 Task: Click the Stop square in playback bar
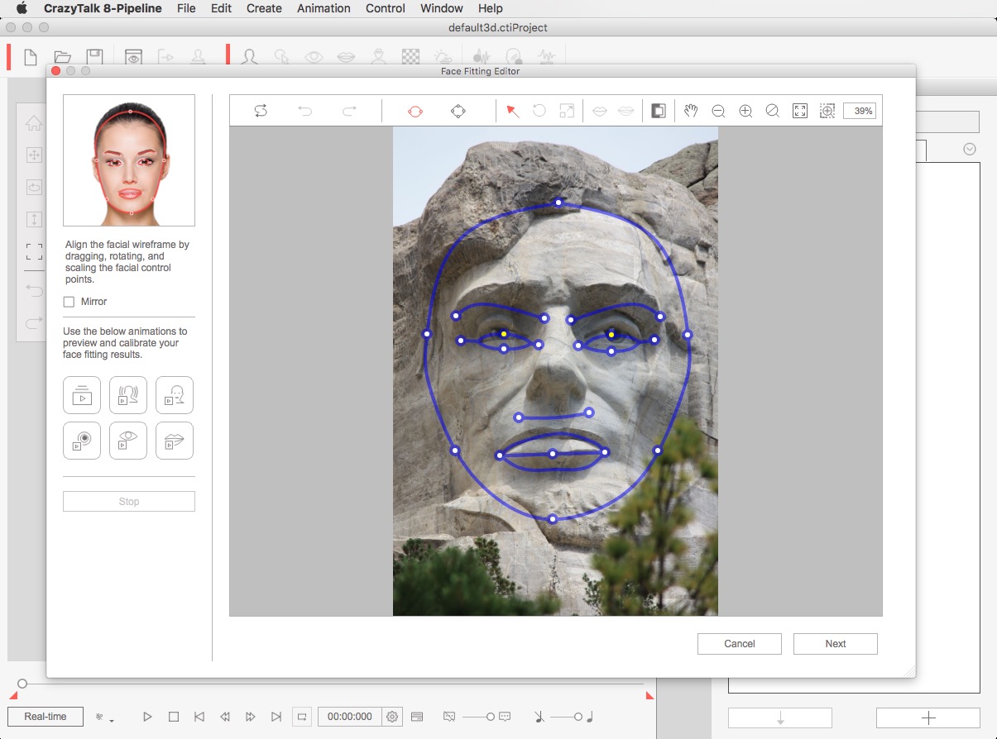coord(174,717)
